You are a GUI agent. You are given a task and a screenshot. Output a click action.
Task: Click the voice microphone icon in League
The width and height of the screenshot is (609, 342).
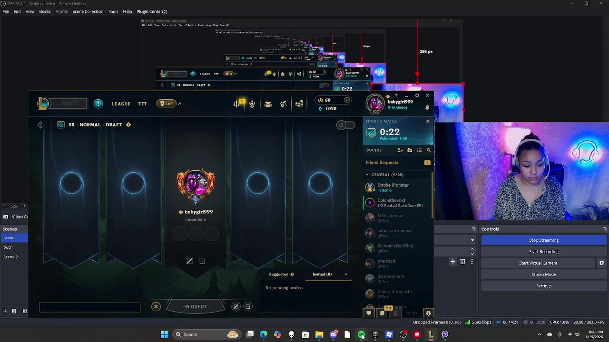pos(395,313)
